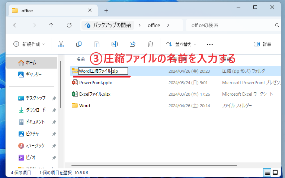Click 圧縮 (zip 形式) フォルダー type
This screenshot has height=178, width=285.
pos(245,71)
